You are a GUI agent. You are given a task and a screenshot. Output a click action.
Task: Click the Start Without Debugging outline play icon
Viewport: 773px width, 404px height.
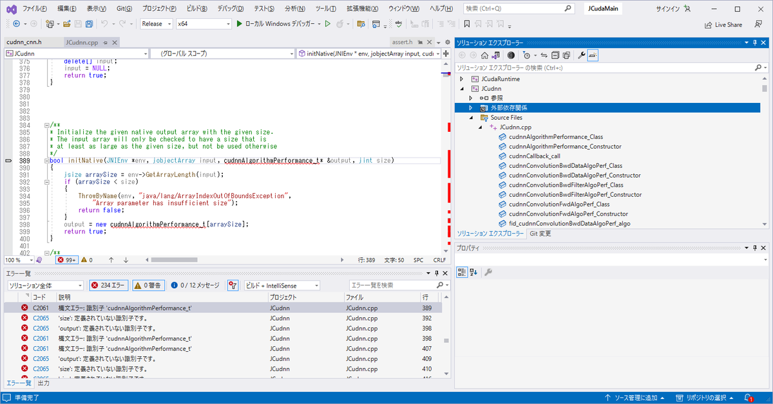[x=327, y=24]
